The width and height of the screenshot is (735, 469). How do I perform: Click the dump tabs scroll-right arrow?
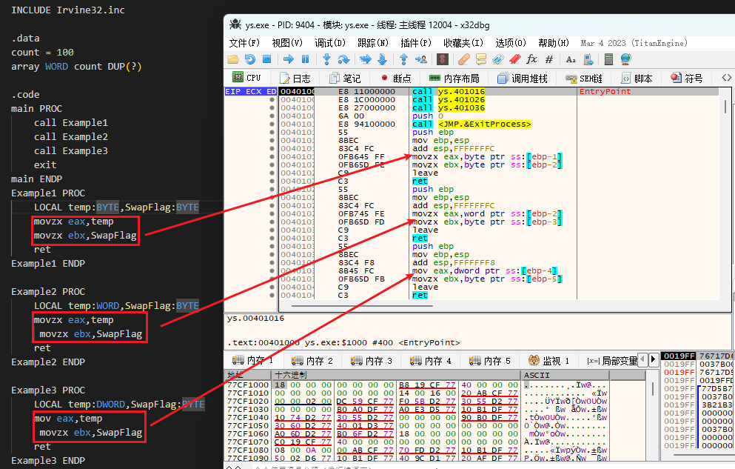coord(653,360)
